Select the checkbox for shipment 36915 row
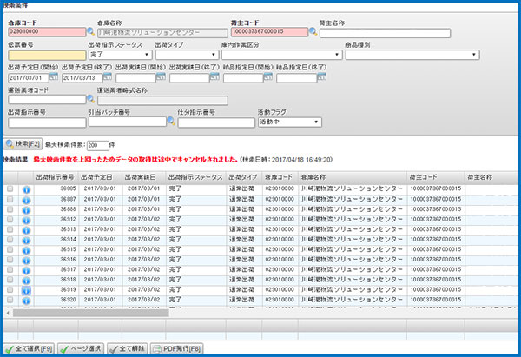The width and height of the screenshot is (521, 357). (10, 250)
